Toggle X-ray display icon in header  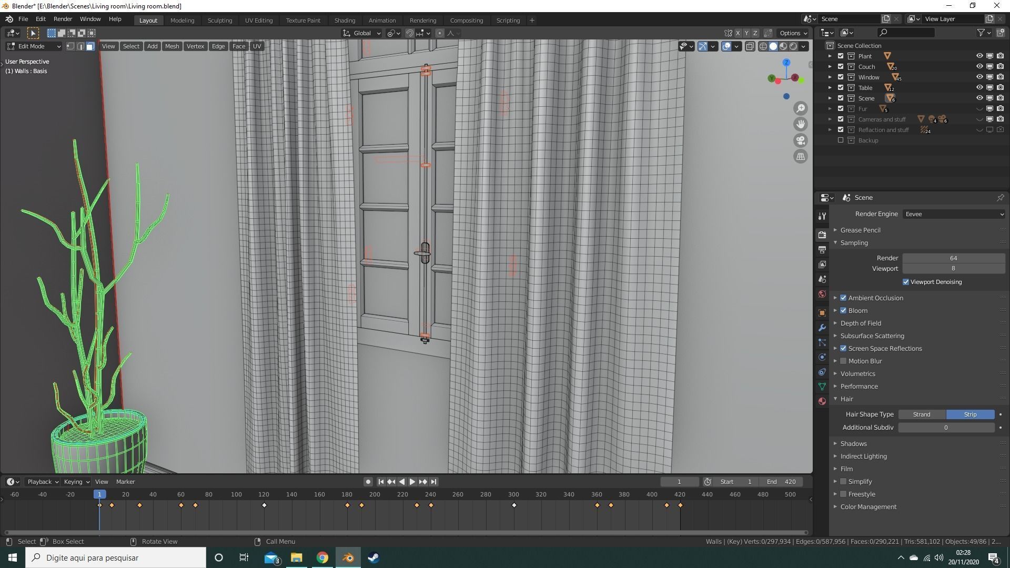750,46
